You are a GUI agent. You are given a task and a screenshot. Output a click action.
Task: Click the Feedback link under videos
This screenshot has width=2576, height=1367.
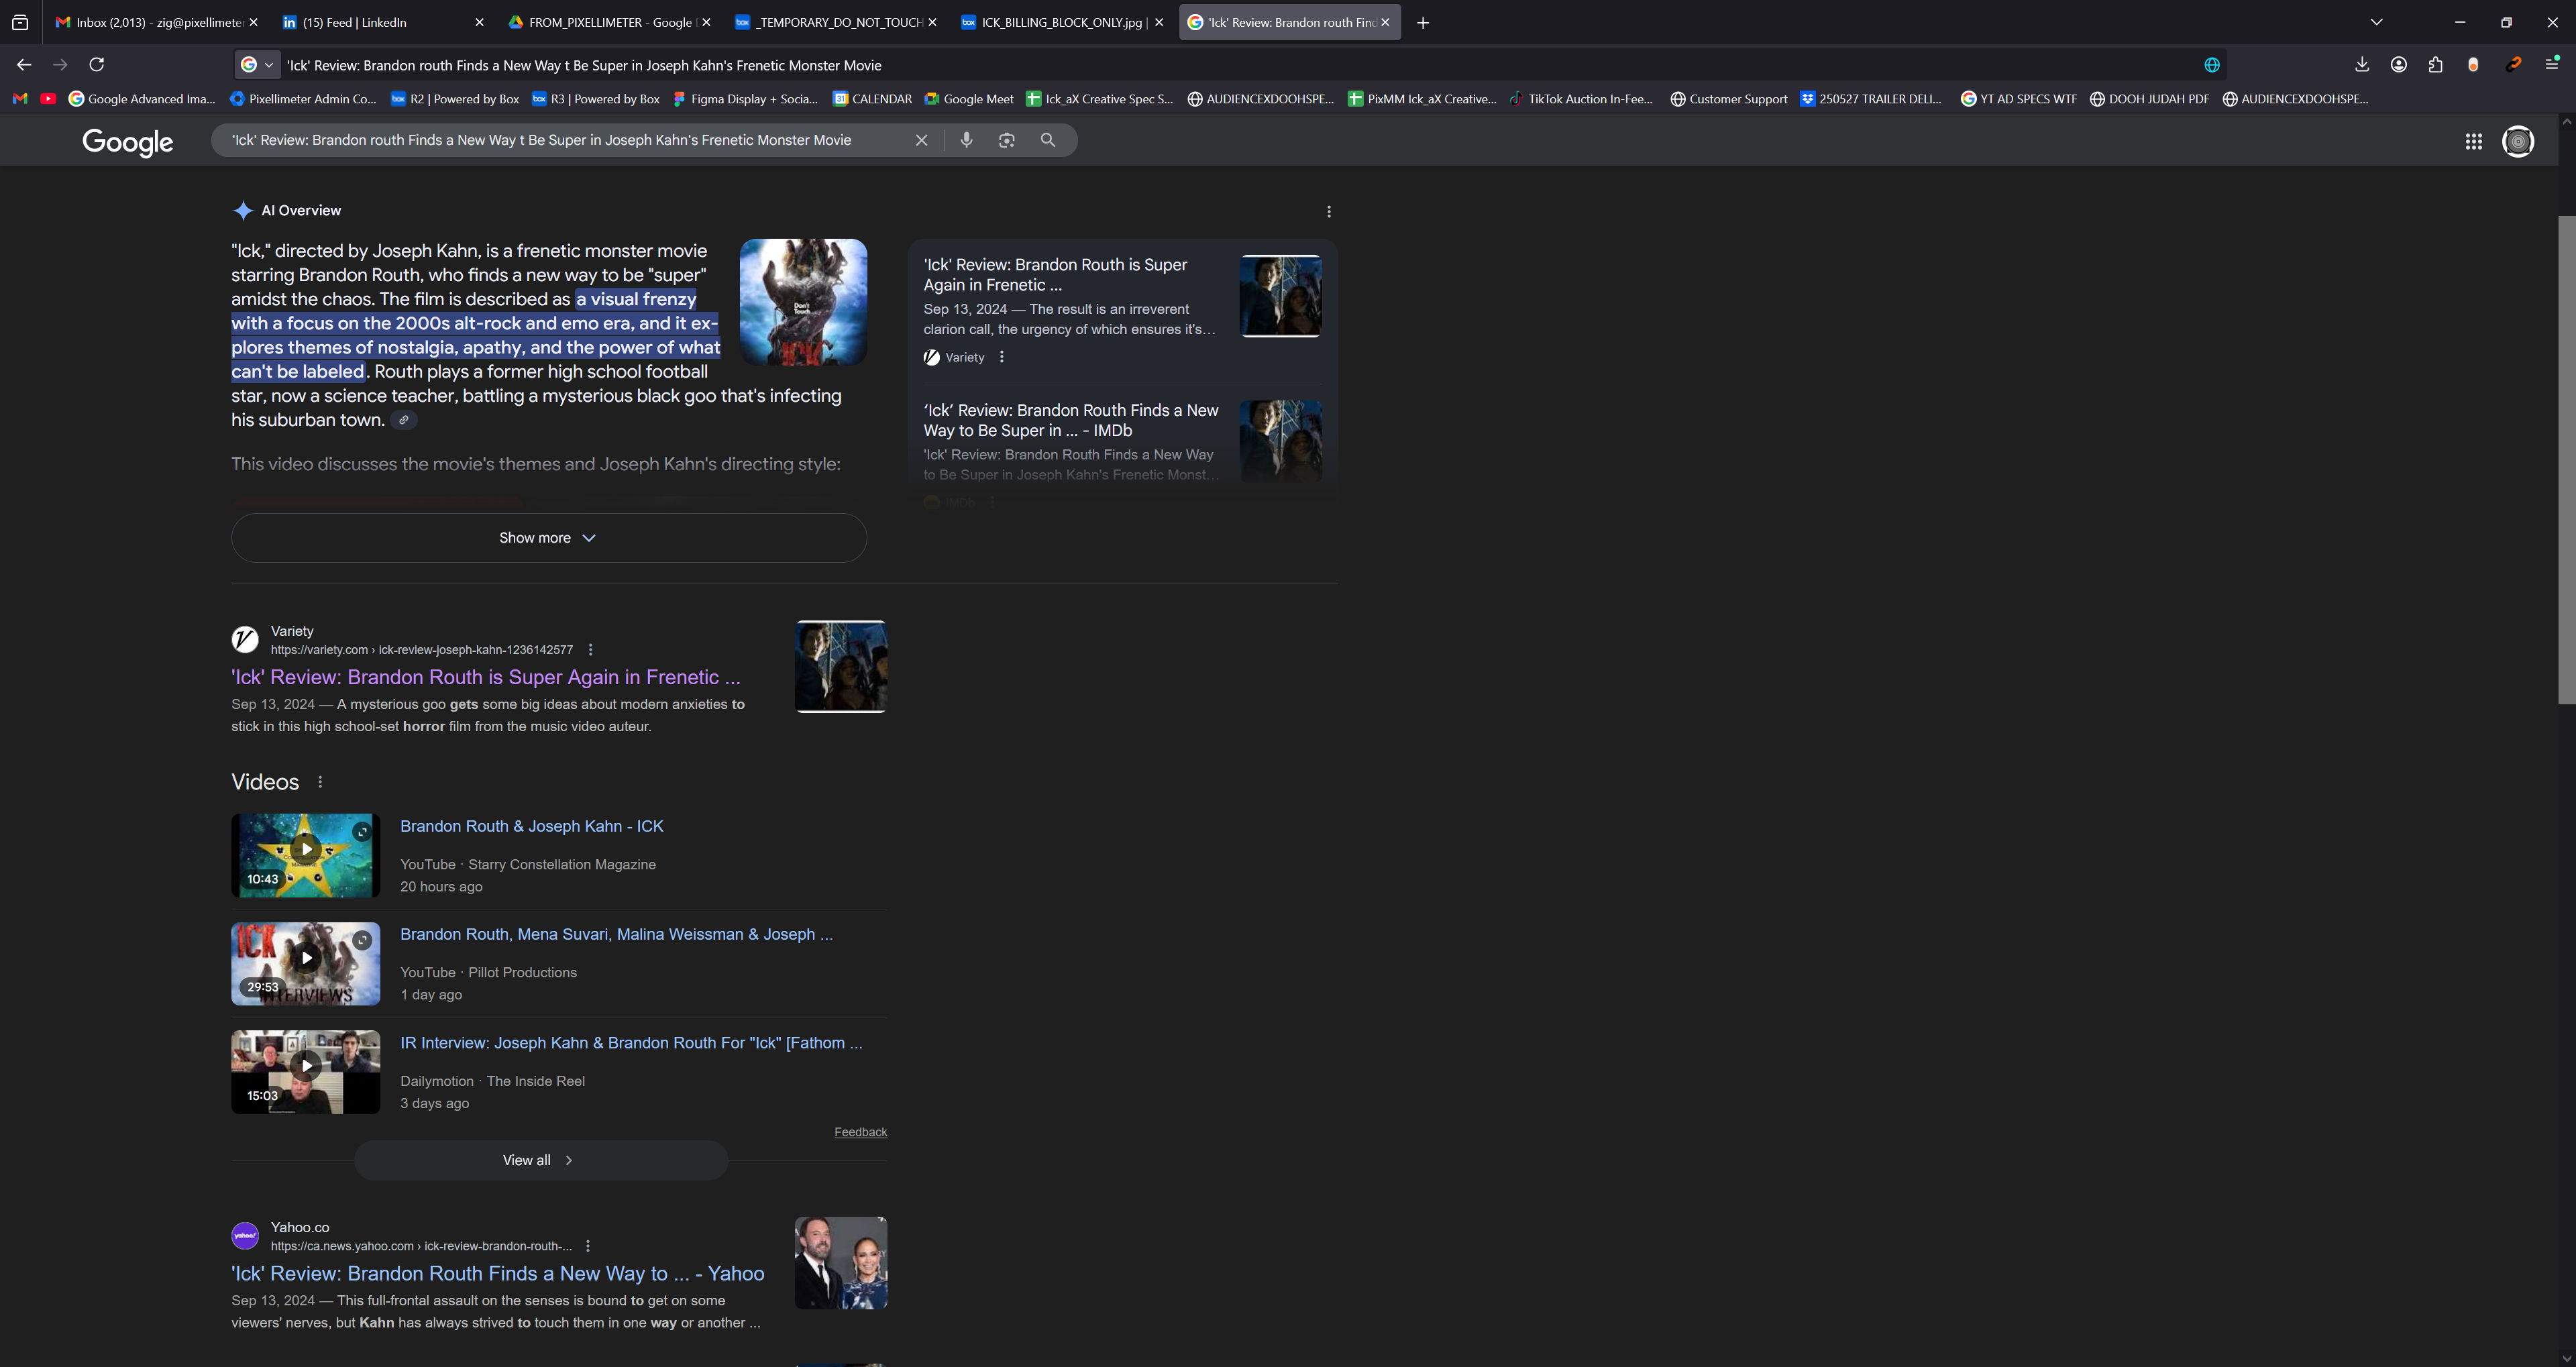(861, 1132)
